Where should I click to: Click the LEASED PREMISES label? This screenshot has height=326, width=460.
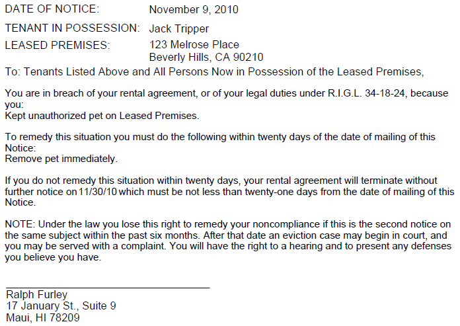pyautogui.click(x=57, y=46)
